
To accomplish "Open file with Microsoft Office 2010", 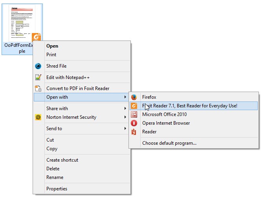I will (194, 114).
